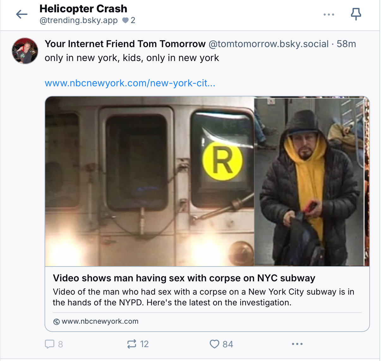Click the bold headline in the link card
The width and height of the screenshot is (381, 361).
(x=184, y=278)
